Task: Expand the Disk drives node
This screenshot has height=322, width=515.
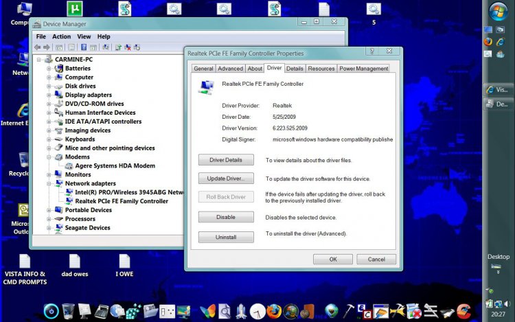Action: [x=49, y=87]
